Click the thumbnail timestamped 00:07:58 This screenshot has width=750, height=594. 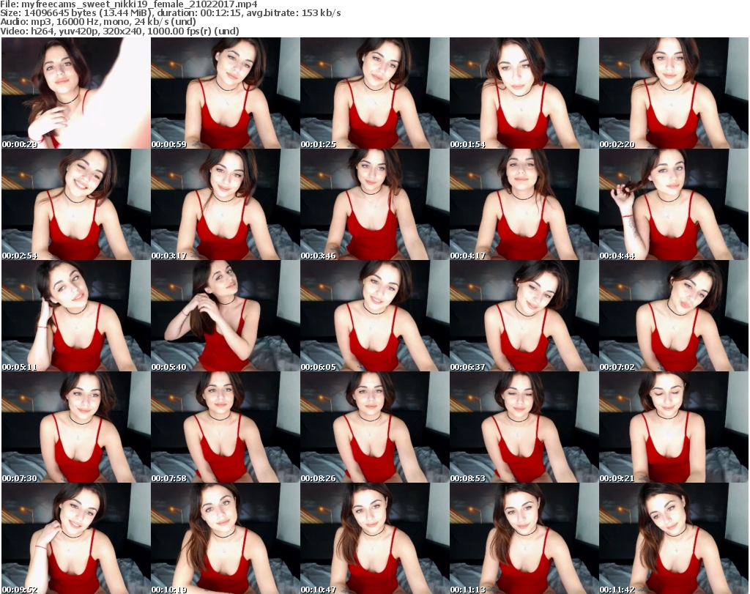click(226, 427)
